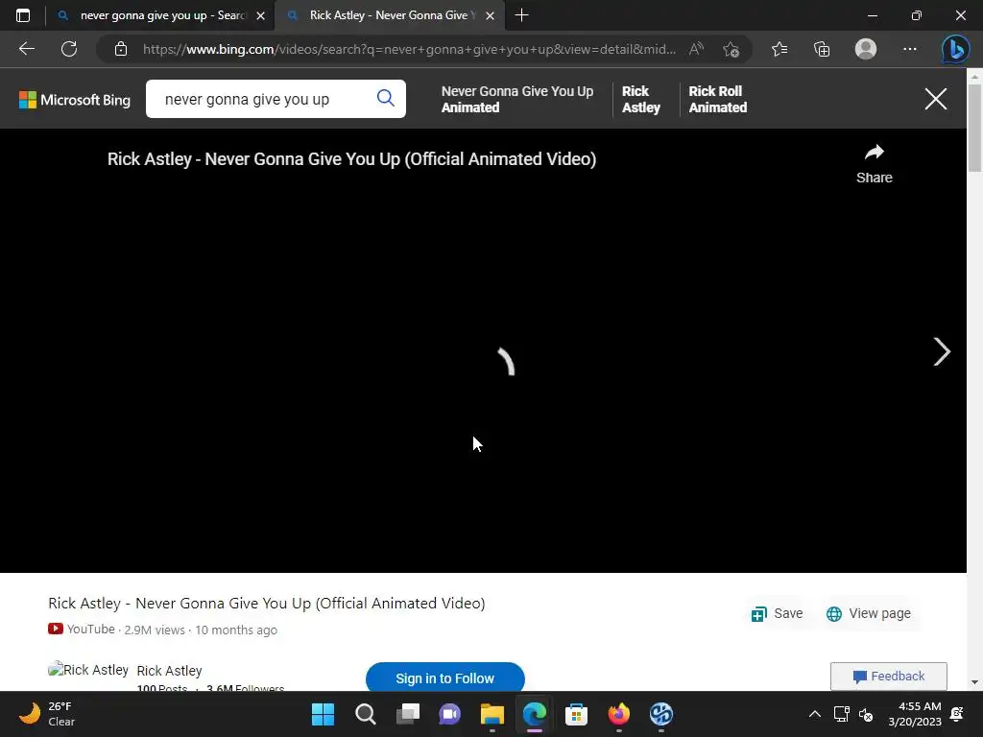This screenshot has height=737, width=983.
Task: Open a new browser tab
Action: click(x=521, y=15)
